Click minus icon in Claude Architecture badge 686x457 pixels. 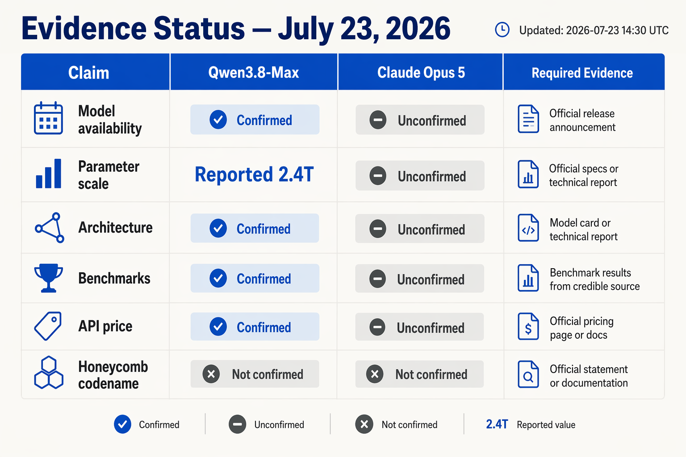[378, 229]
